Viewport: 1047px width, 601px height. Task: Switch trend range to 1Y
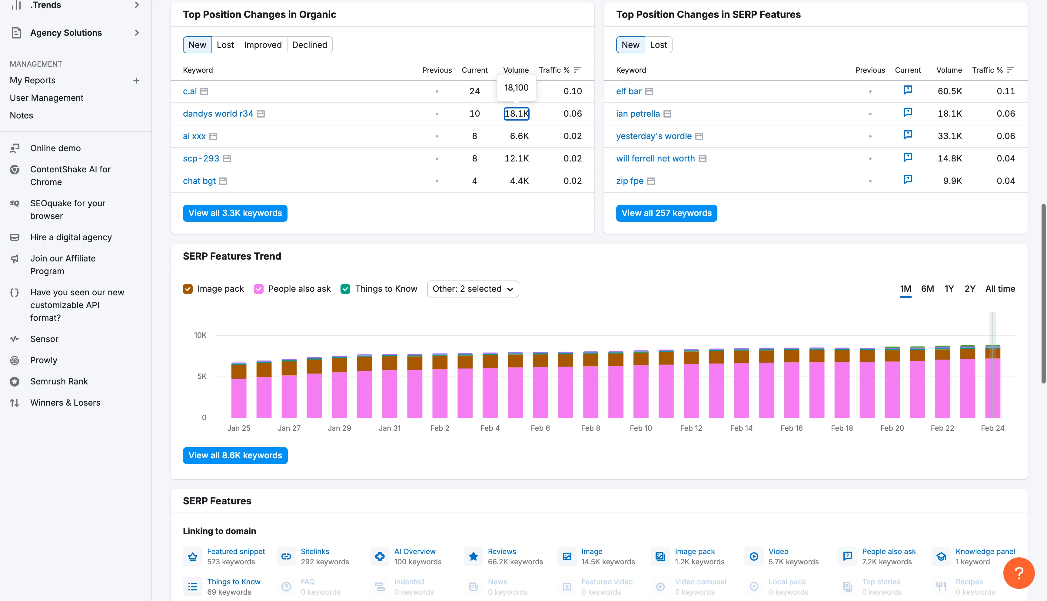(x=949, y=289)
